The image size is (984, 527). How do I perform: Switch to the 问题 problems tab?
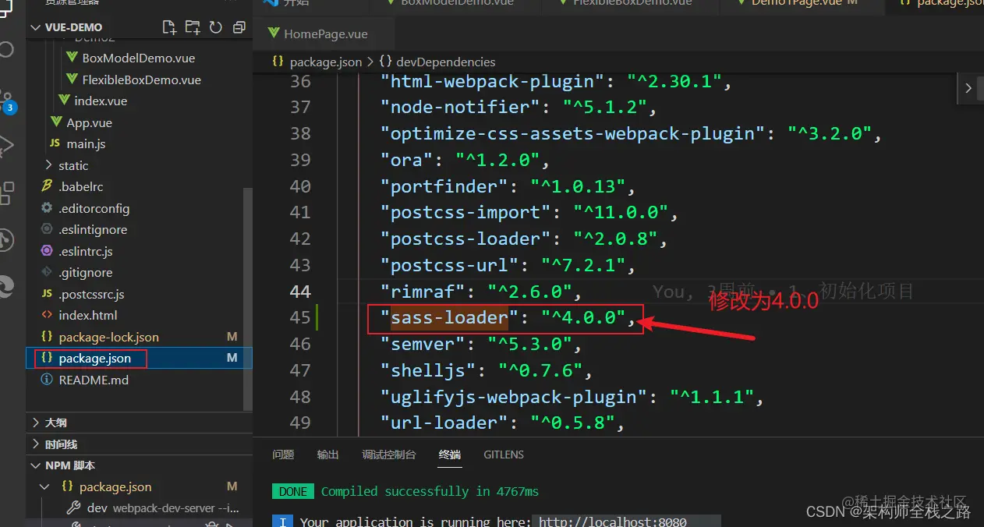(283, 454)
